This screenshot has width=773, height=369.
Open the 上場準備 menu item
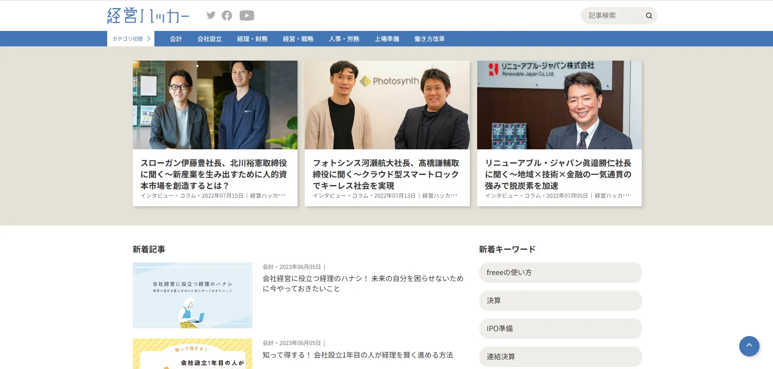(x=387, y=39)
